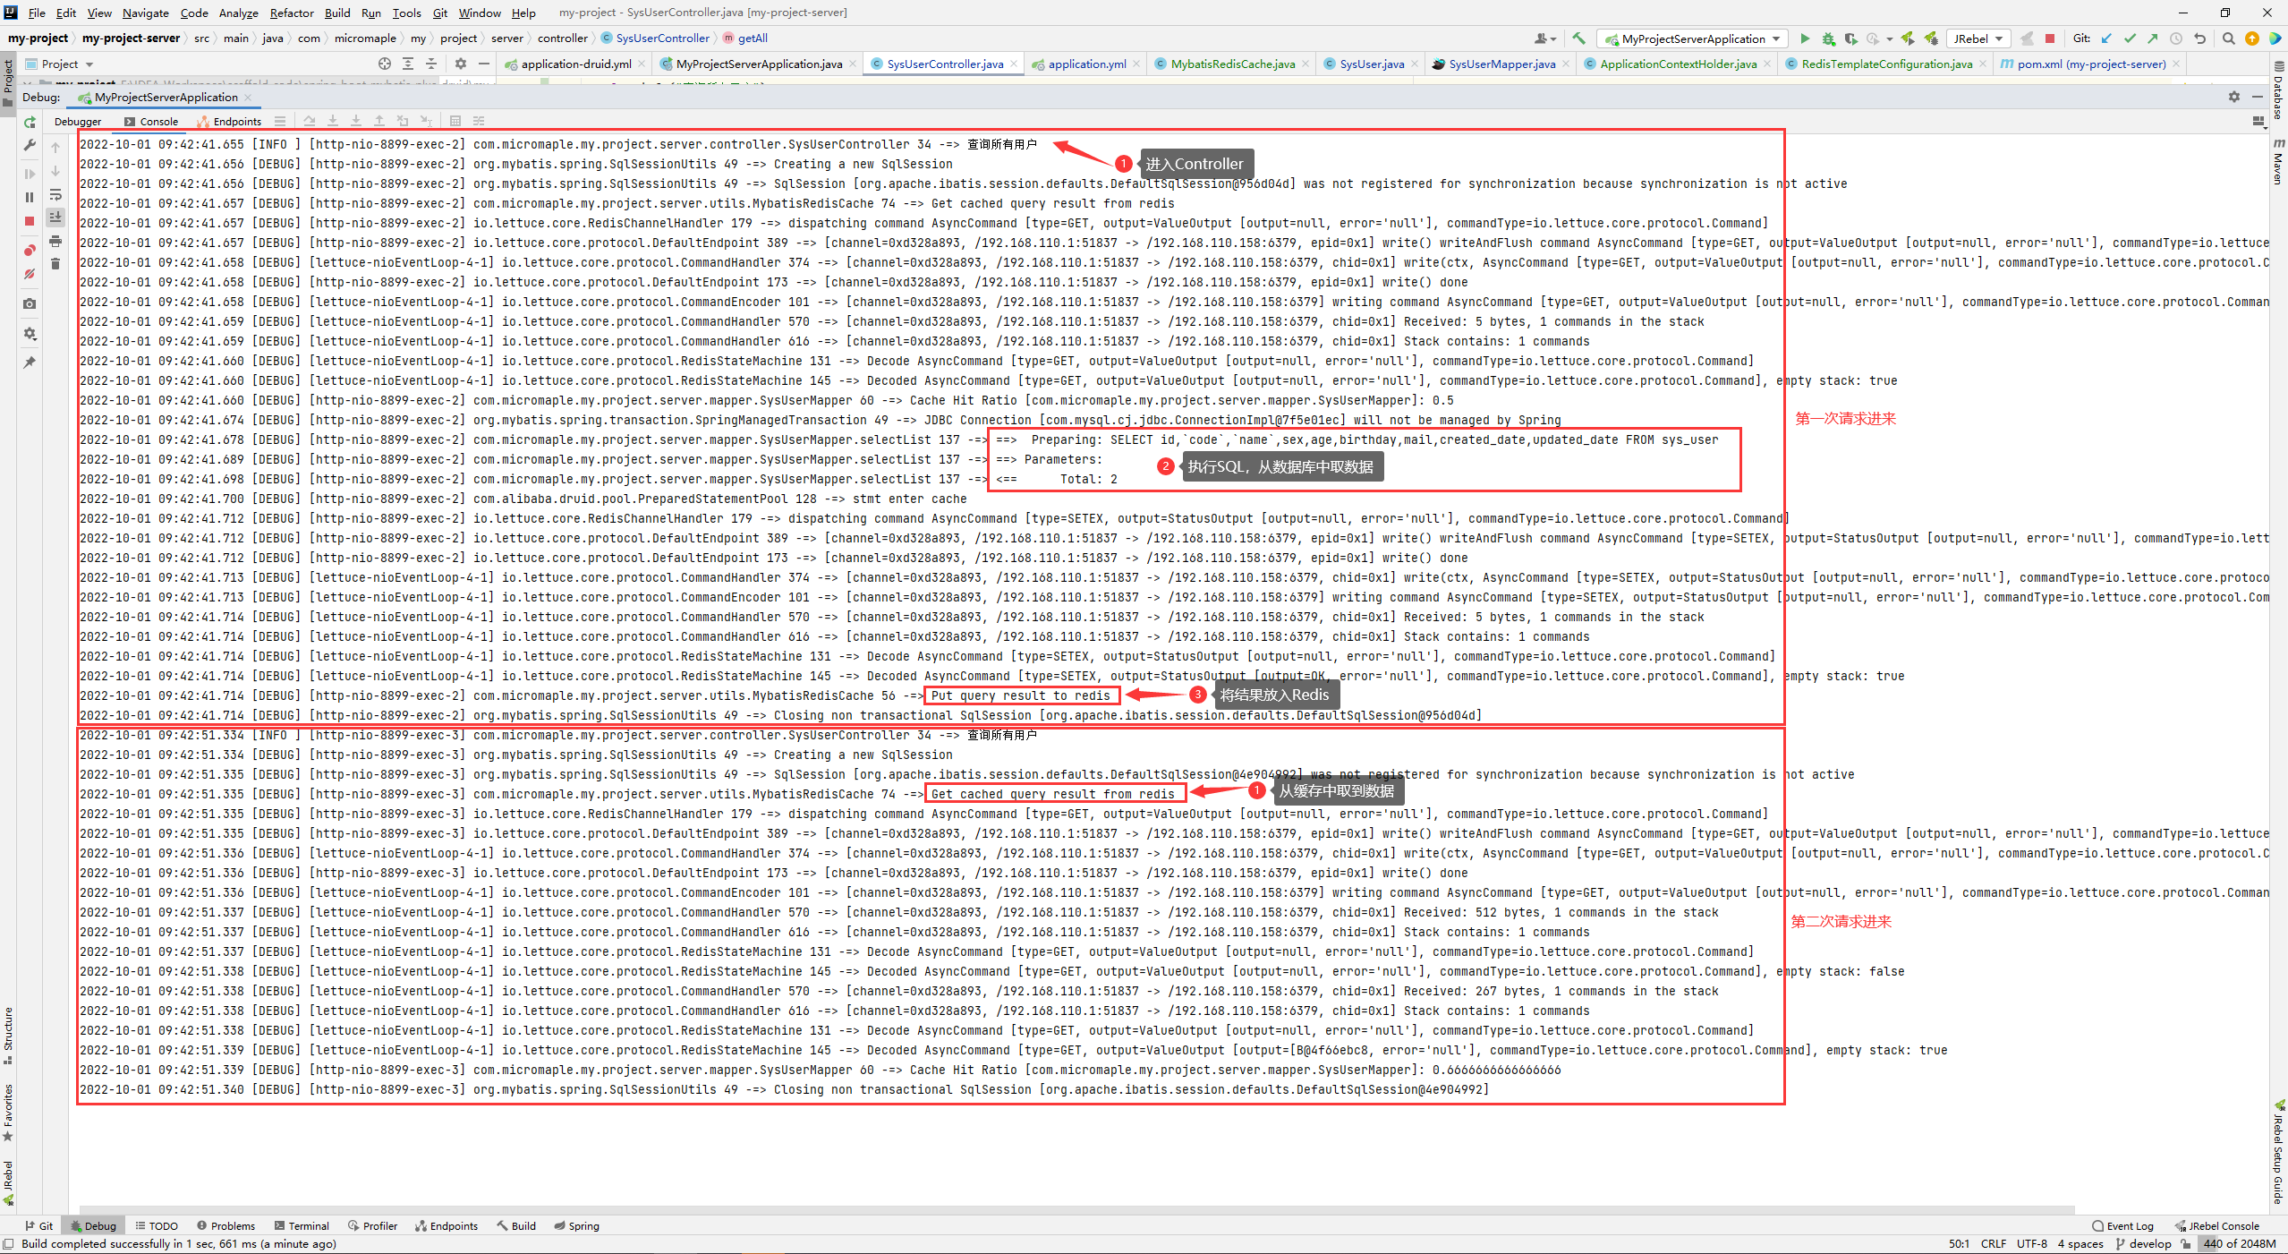Open the Analyze menu
The width and height of the screenshot is (2288, 1254).
tap(239, 13)
